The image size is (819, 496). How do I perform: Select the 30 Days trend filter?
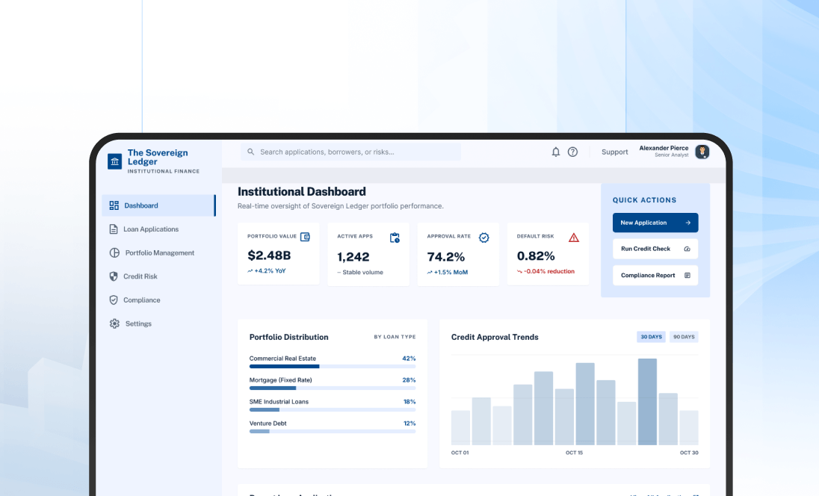coord(650,337)
